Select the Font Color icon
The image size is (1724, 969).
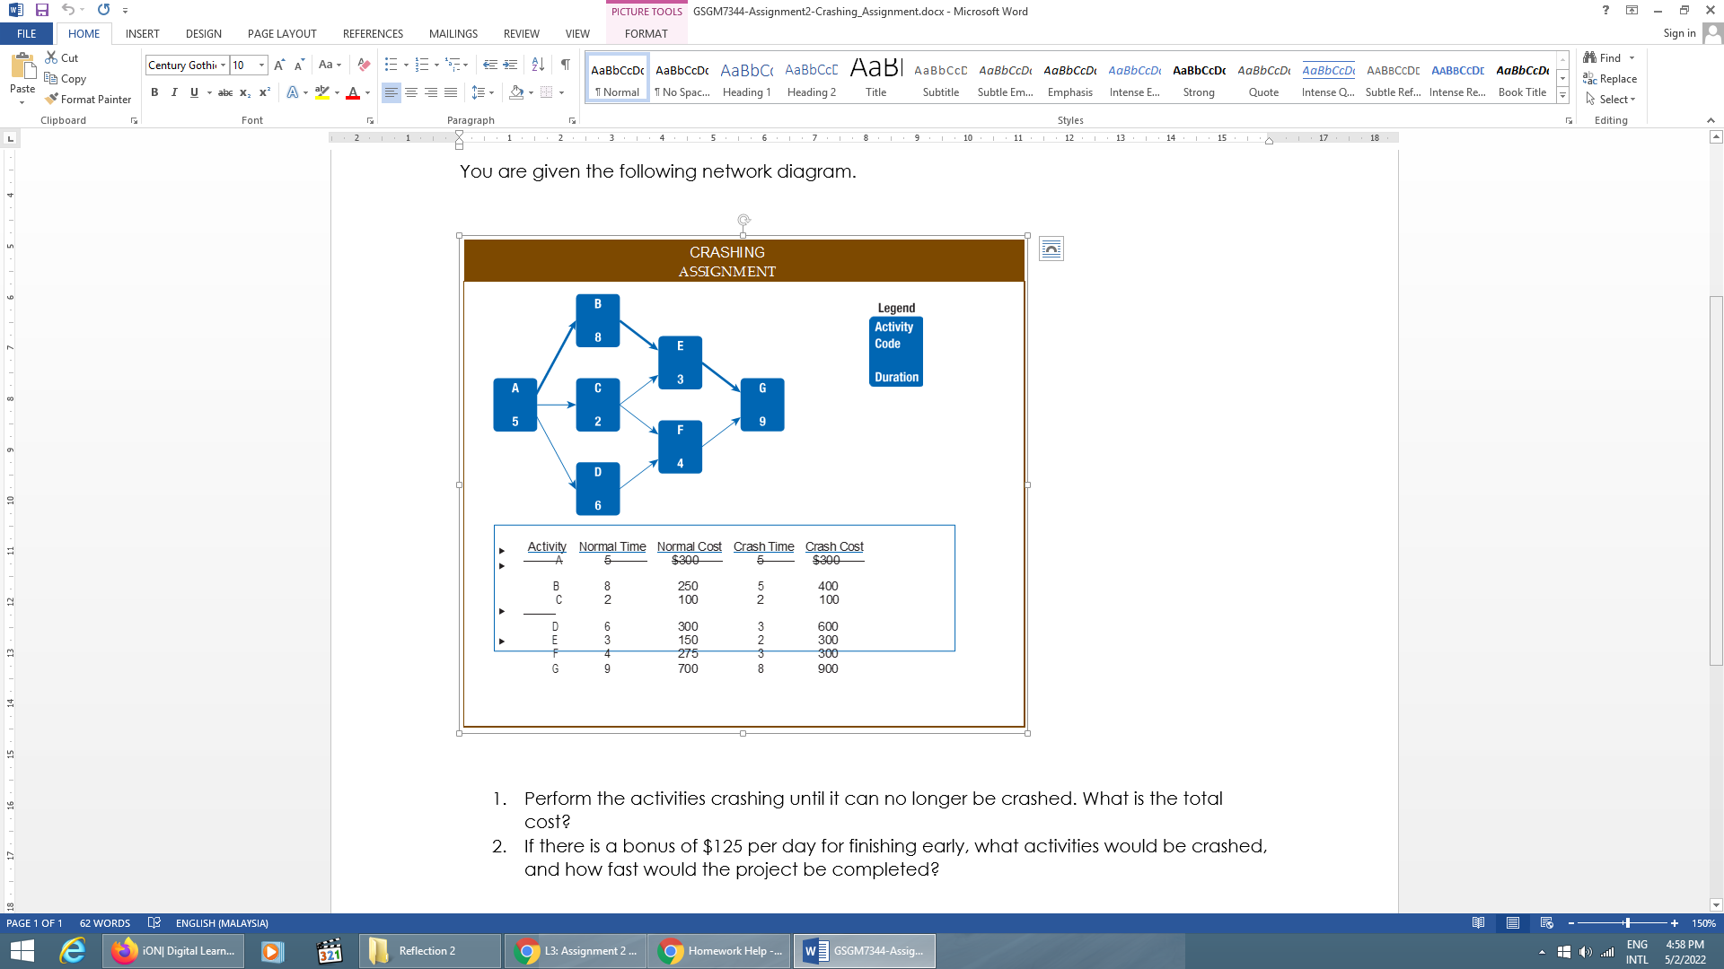pyautogui.click(x=356, y=92)
